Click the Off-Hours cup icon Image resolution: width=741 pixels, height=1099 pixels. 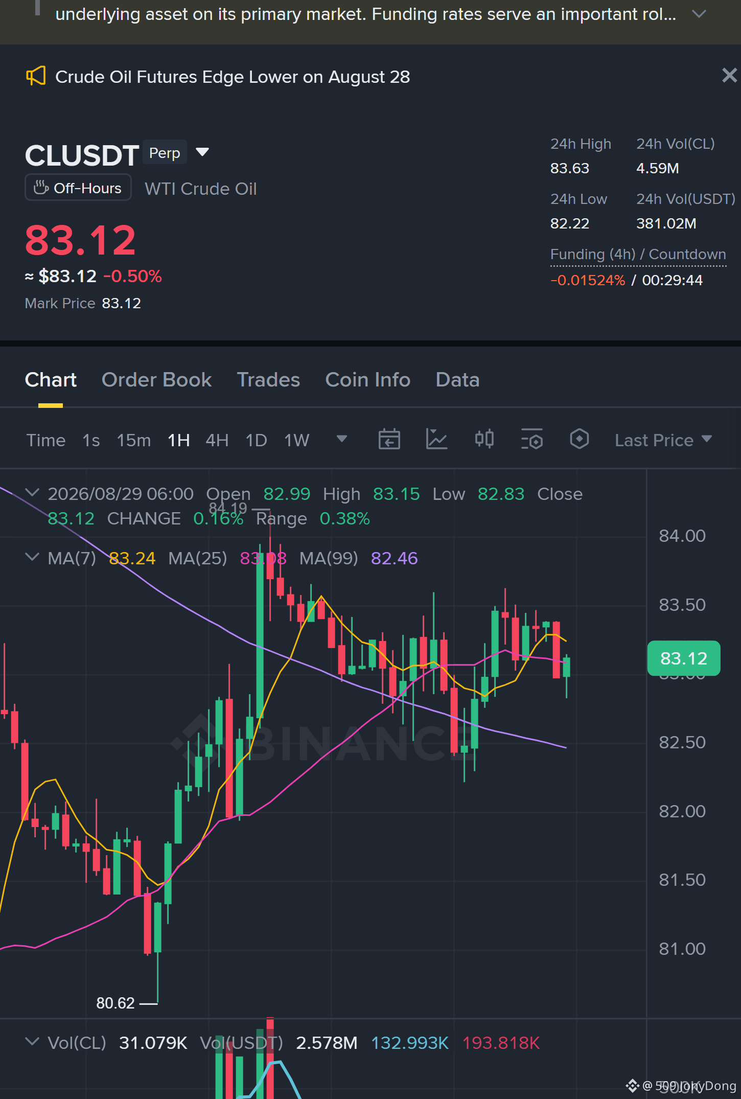(x=41, y=188)
